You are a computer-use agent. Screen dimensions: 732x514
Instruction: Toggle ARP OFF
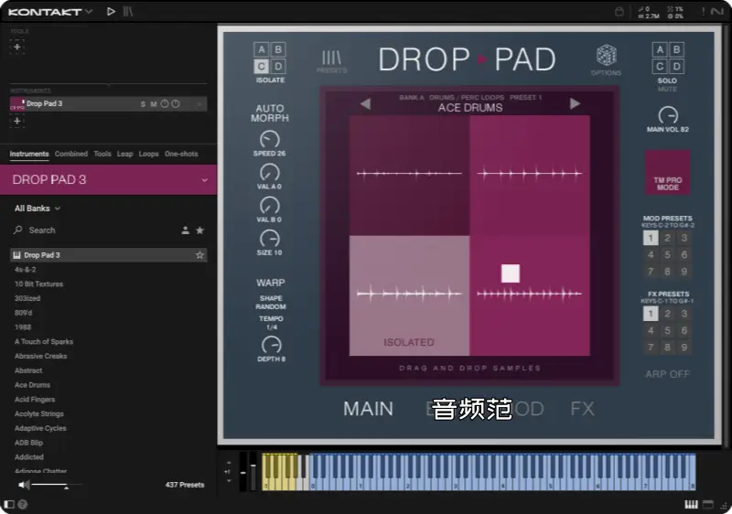pos(668,374)
